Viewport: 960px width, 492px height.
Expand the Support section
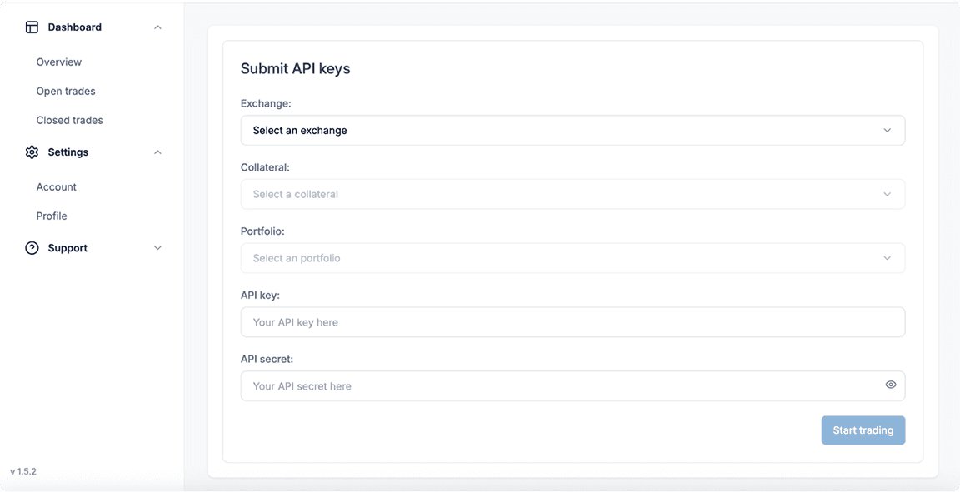[x=157, y=247]
